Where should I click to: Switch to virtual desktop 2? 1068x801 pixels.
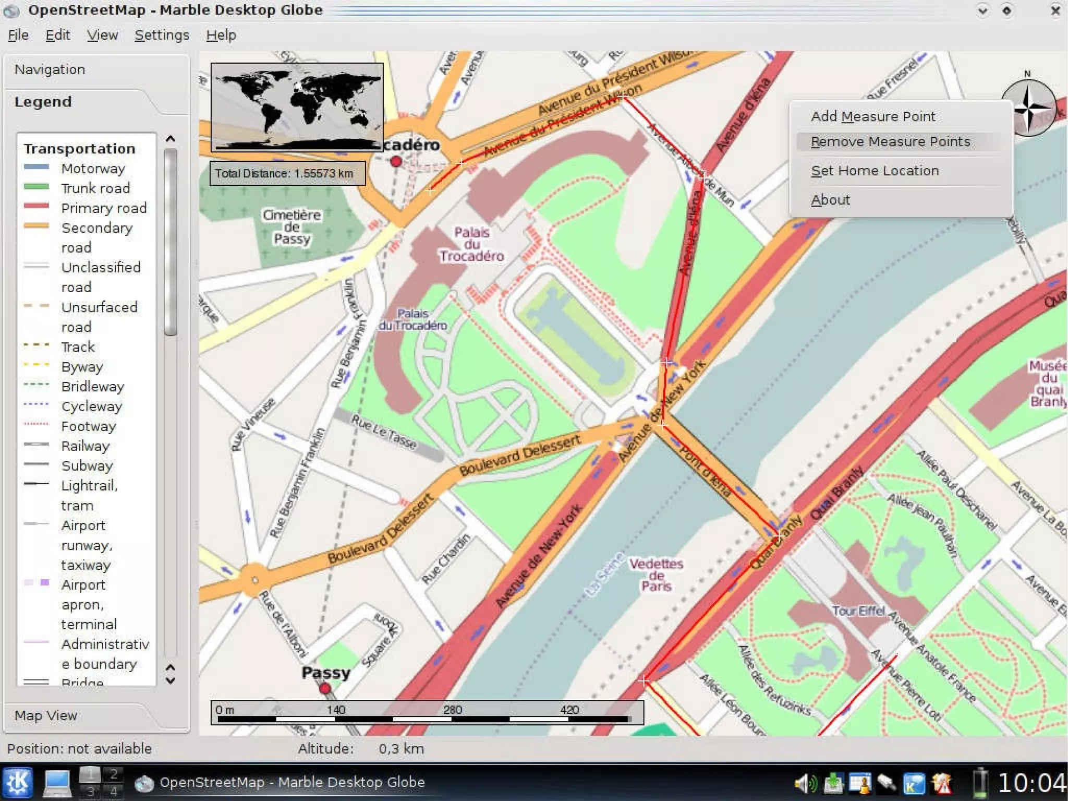click(x=113, y=774)
